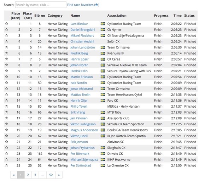Open Christian Andahl's name link
This screenshot has height=182, width=205.
(x=82, y=41)
